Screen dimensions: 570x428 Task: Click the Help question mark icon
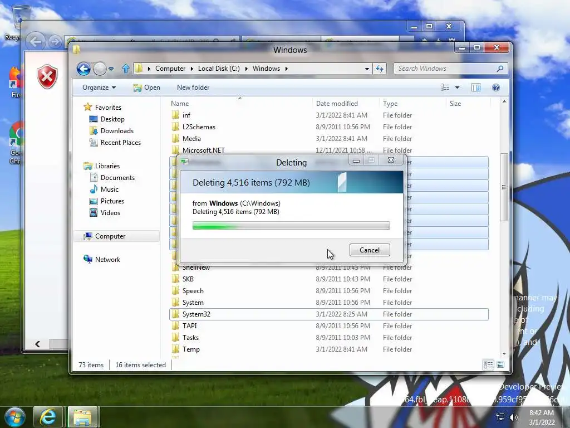point(496,87)
